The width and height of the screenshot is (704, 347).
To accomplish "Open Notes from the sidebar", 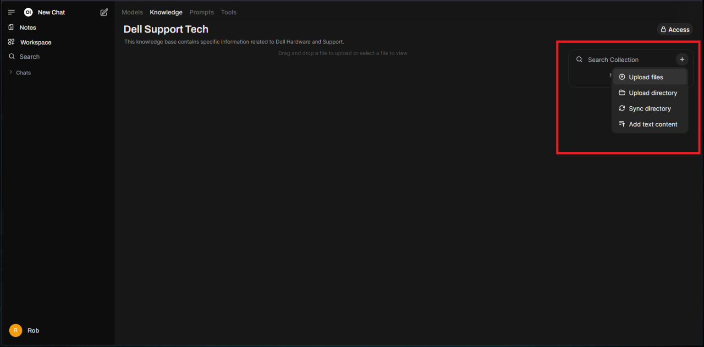I will click(x=27, y=28).
